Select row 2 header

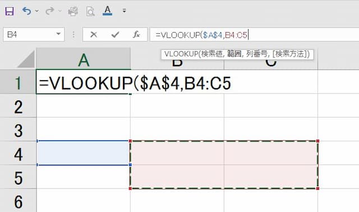[x=18, y=105]
